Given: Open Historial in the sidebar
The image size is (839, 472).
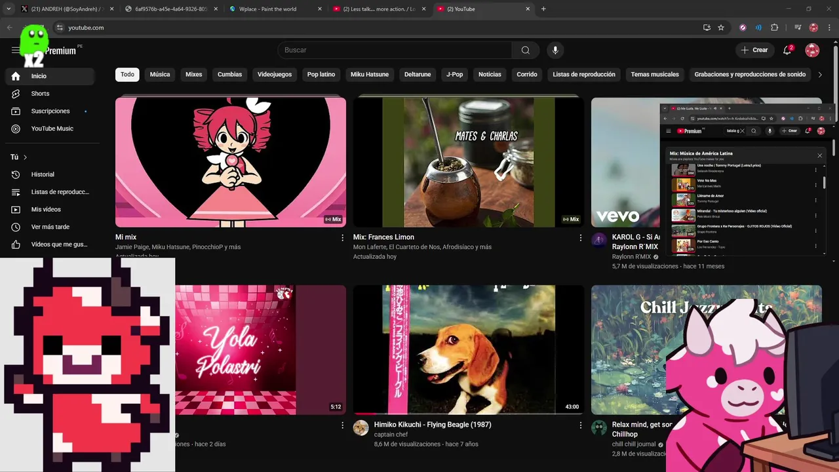Looking at the screenshot, I should click(50, 174).
